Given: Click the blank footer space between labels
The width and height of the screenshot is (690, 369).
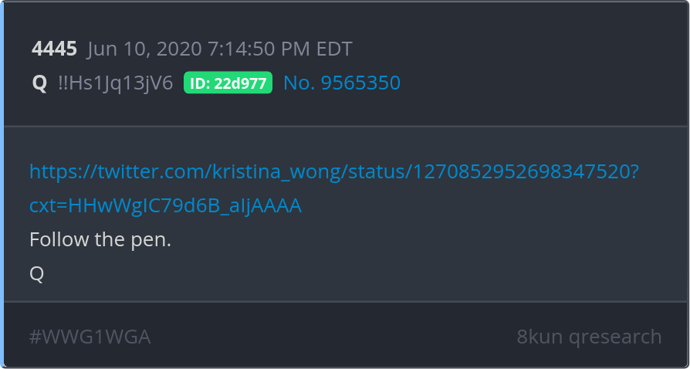Looking at the screenshot, I should (333, 337).
